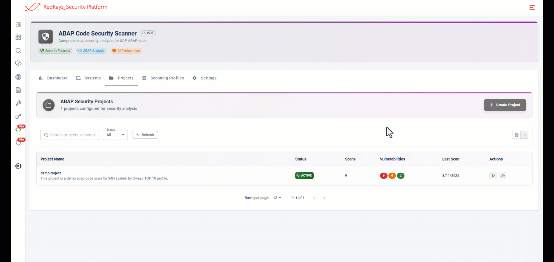The width and height of the screenshot is (554, 262).
Task: Open the settings gear in sidebar
Action: [x=18, y=166]
